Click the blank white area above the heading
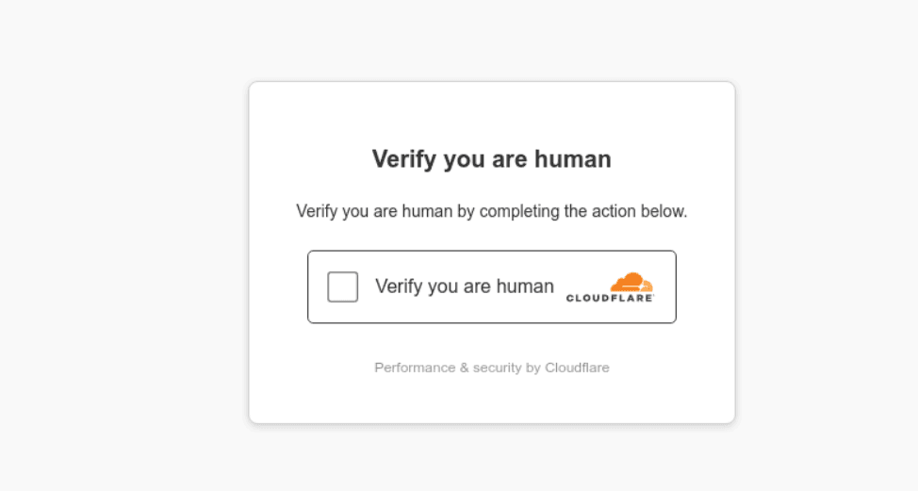The height and width of the screenshot is (491, 918). coord(491,113)
